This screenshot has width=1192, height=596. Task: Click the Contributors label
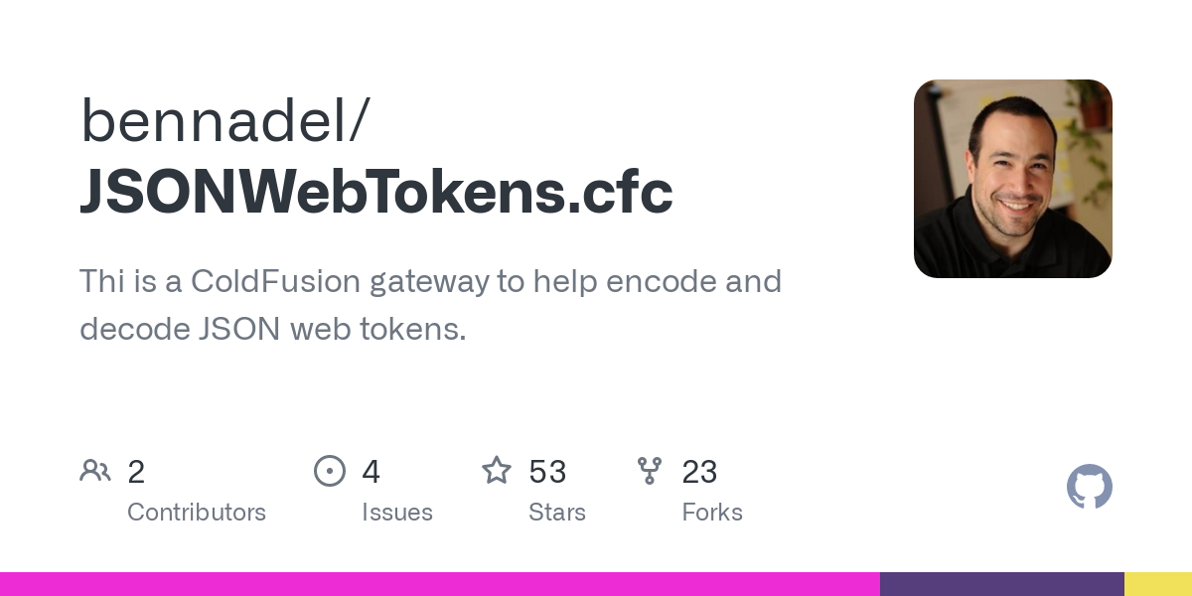coord(197,513)
